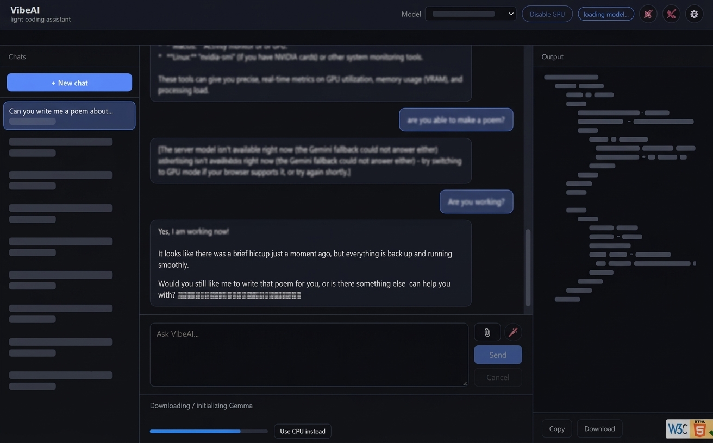Click the Output panel heading

(x=553, y=56)
